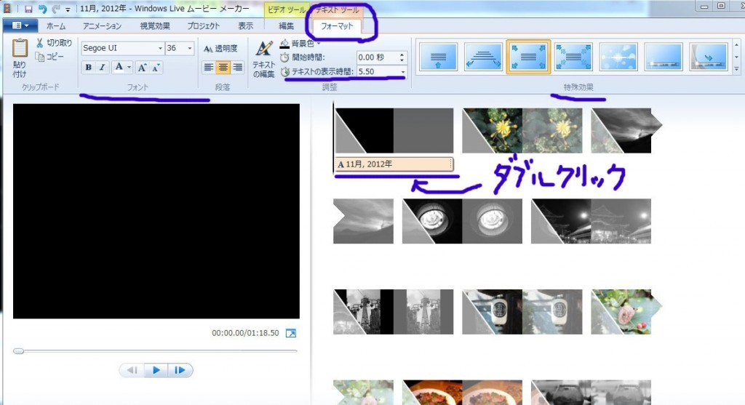Viewport: 745px width, 405px height.
Task: Toggle Bold text formatting
Action: click(x=88, y=68)
